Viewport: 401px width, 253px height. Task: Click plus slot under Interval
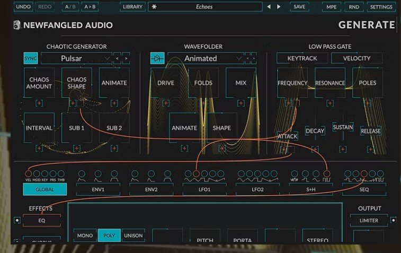click(39, 149)
